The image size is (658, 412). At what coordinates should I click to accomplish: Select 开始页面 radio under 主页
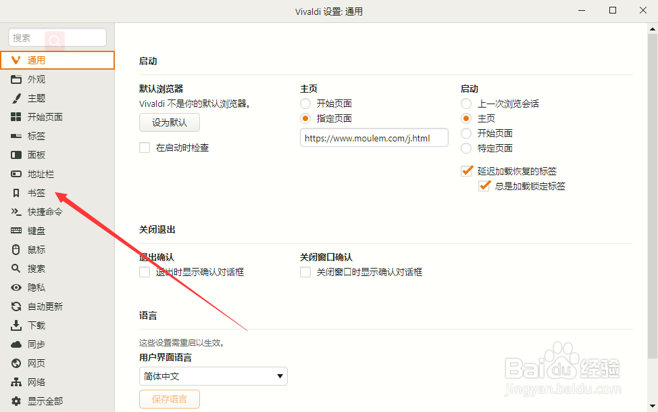[x=305, y=104]
